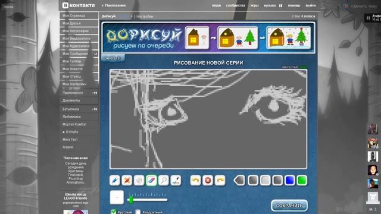Open люди in top navigation

(216, 5)
